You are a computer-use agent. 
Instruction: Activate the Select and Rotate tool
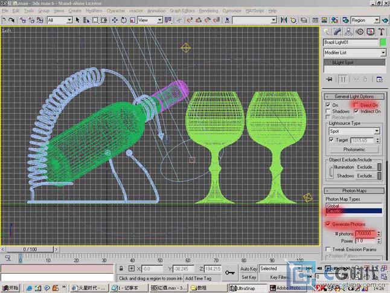click(x=124, y=20)
